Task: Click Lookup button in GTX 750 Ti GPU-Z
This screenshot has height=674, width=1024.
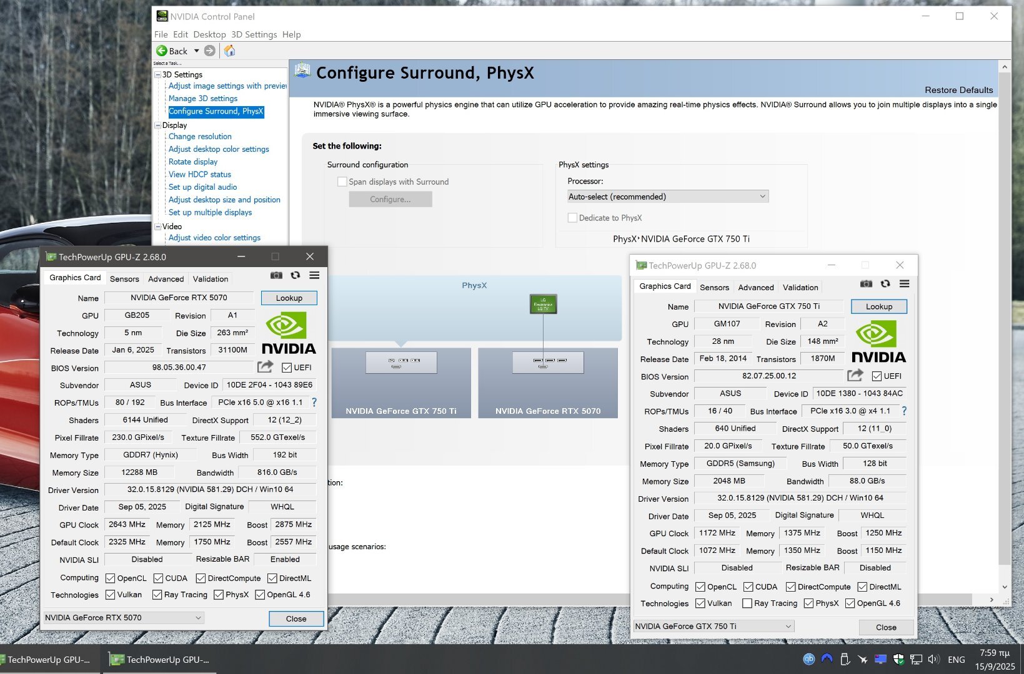Action: [879, 307]
